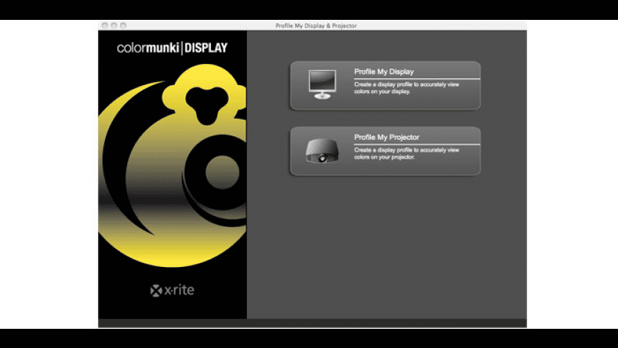Minimize the window with the middle title bar button
Viewport: 618px width, 348px height.
pos(114,26)
